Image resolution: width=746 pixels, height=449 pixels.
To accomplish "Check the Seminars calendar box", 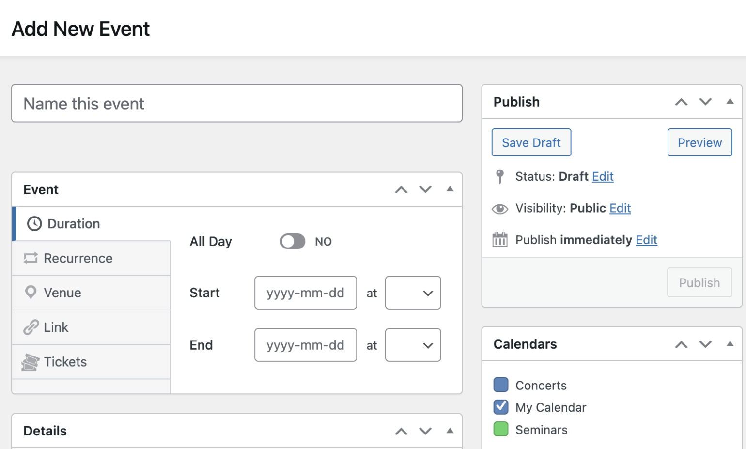I will (501, 429).
